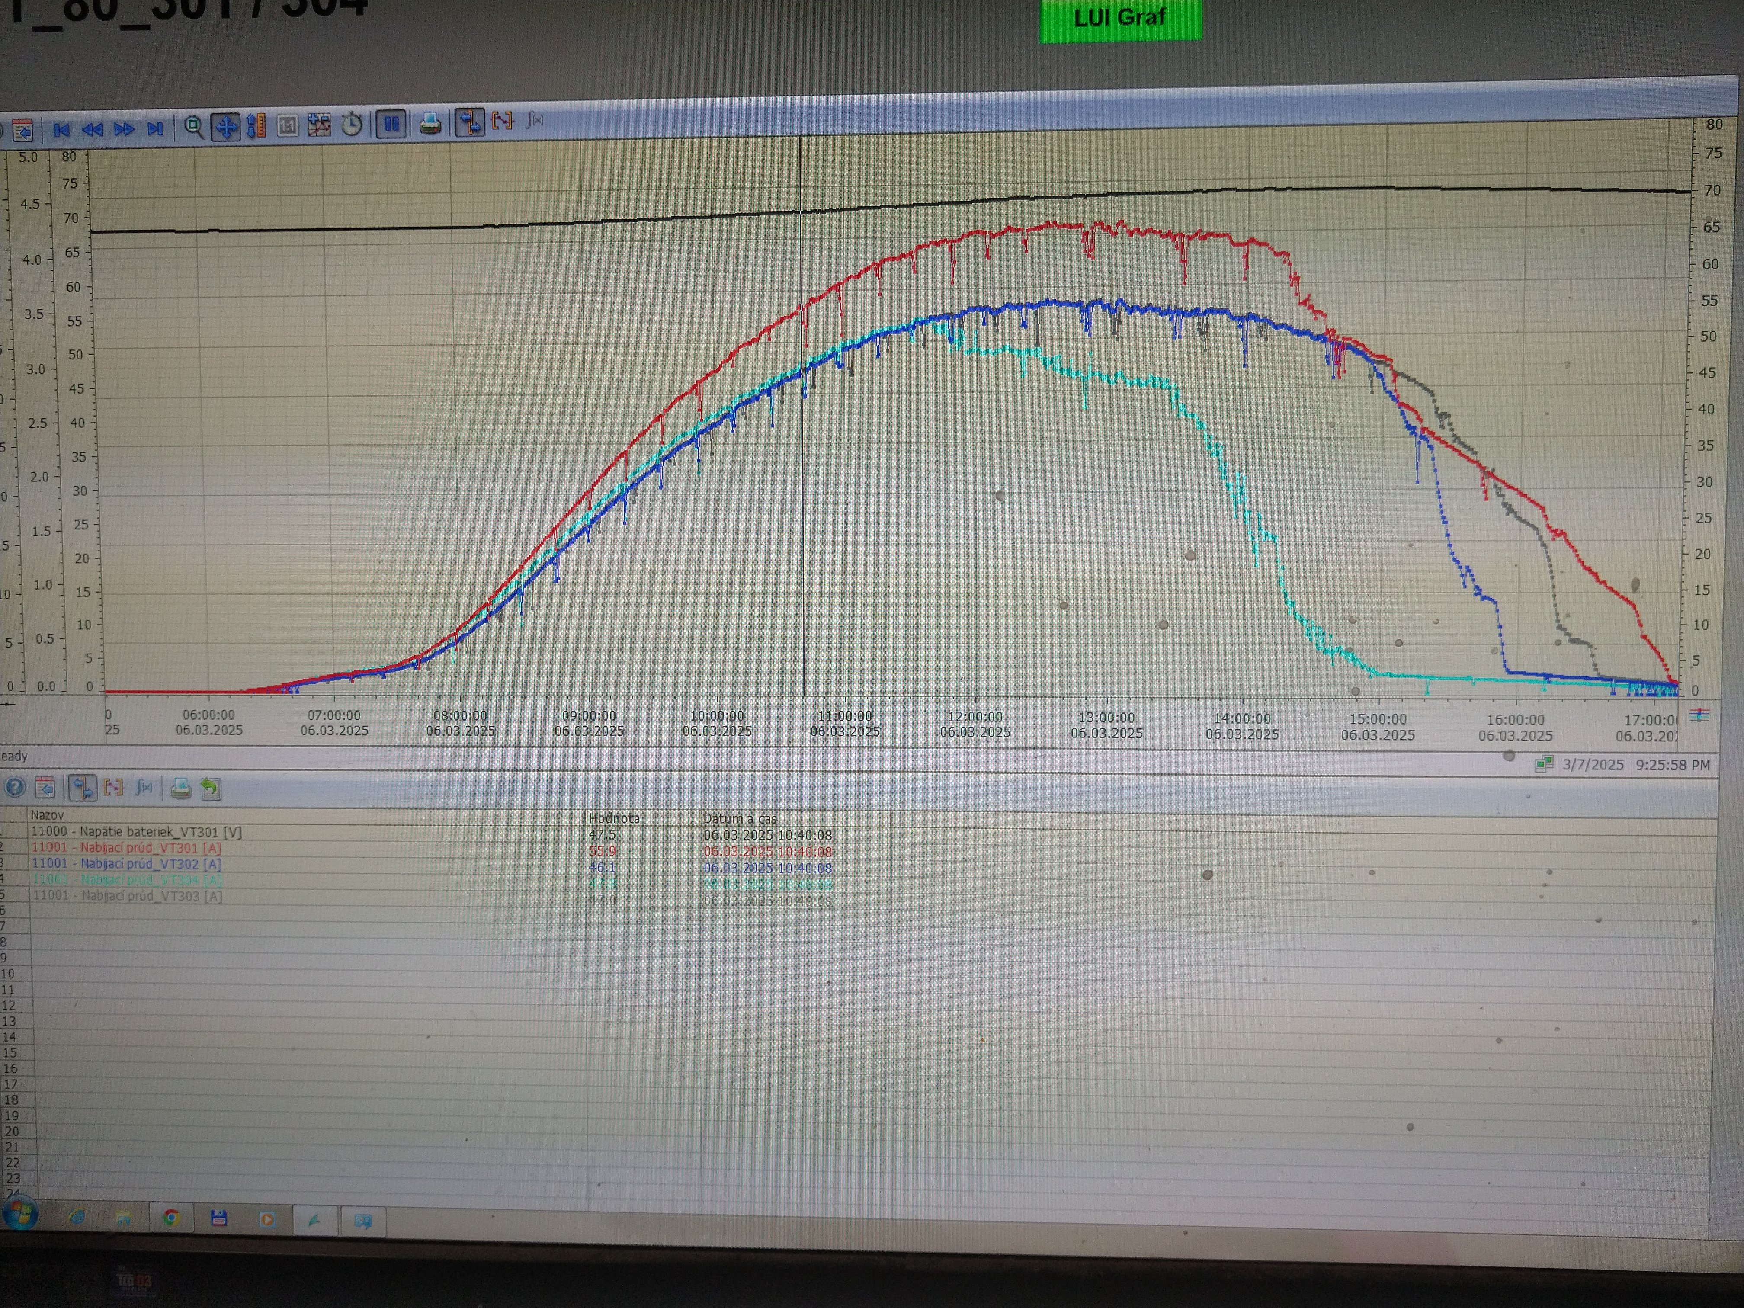Open Google Chrome from taskbar

170,1218
